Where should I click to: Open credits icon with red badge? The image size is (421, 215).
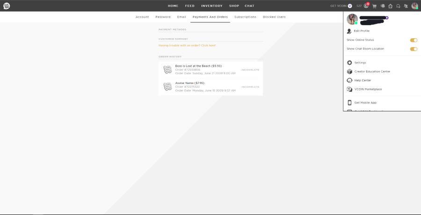click(366, 6)
